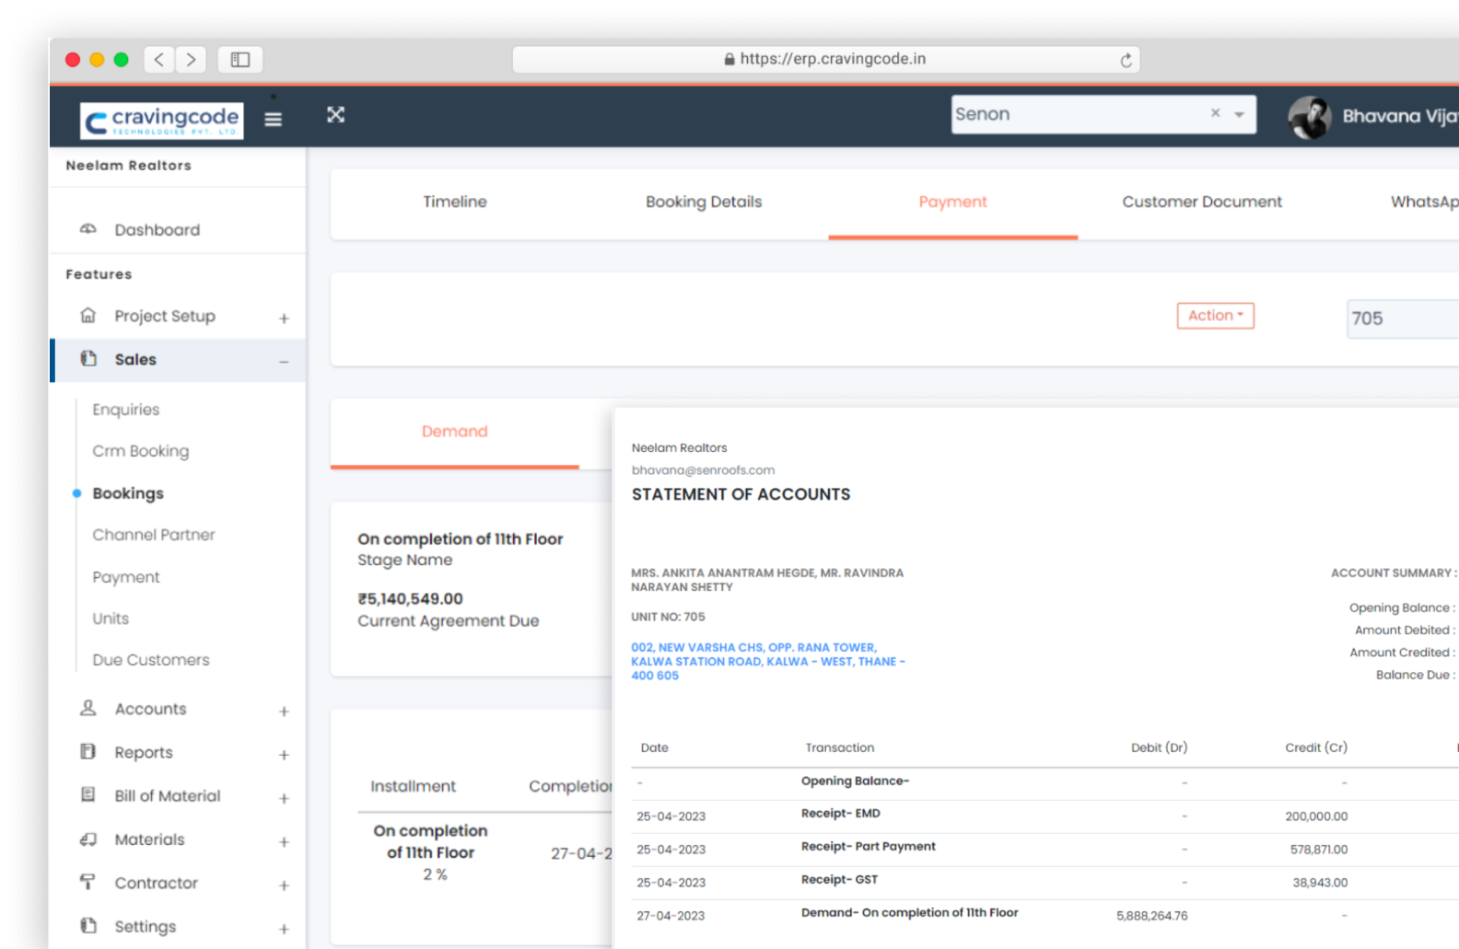1459x949 pixels.
Task: Click the user profile avatar
Action: point(1309,117)
